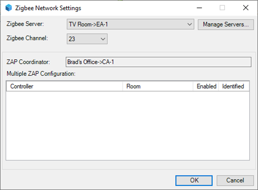This screenshot has height=190, width=258.
Task: Click the empty Multiple ZAP Configuration list area
Action: coord(128,126)
